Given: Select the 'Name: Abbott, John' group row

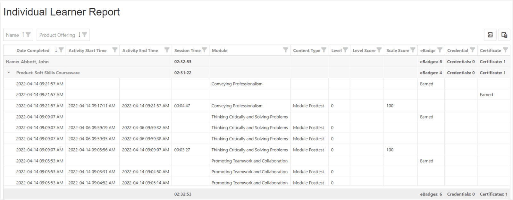Looking at the screenshot, I should click(x=256, y=62).
